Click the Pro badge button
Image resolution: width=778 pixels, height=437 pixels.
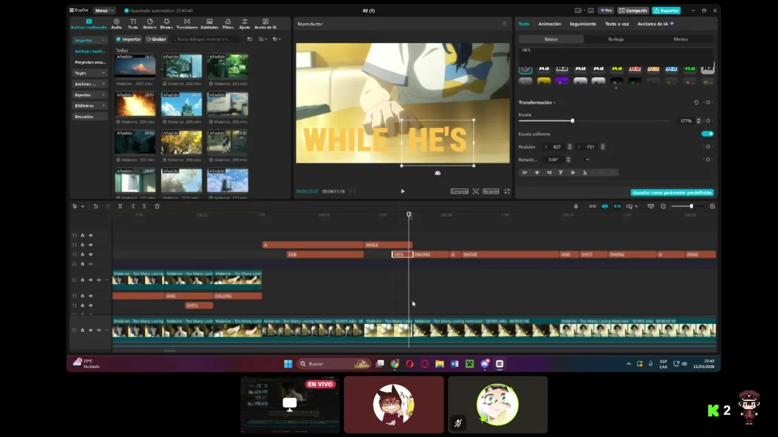[606, 10]
